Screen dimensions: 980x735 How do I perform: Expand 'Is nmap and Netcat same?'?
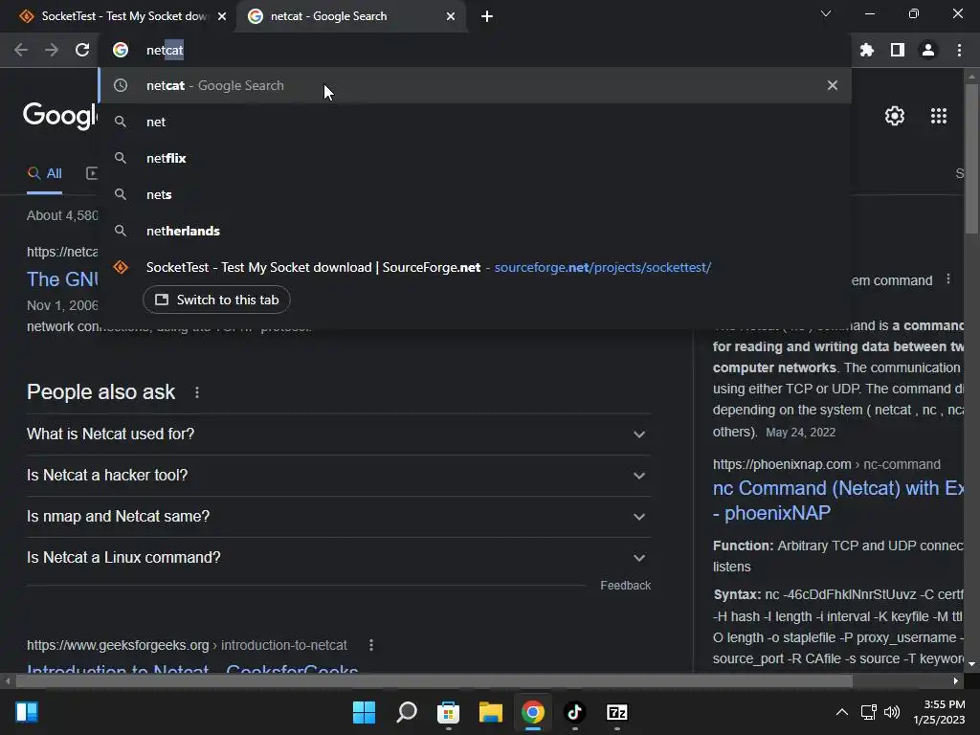click(339, 516)
